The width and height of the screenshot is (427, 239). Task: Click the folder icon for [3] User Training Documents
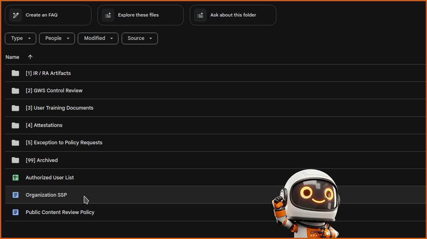pyautogui.click(x=15, y=108)
